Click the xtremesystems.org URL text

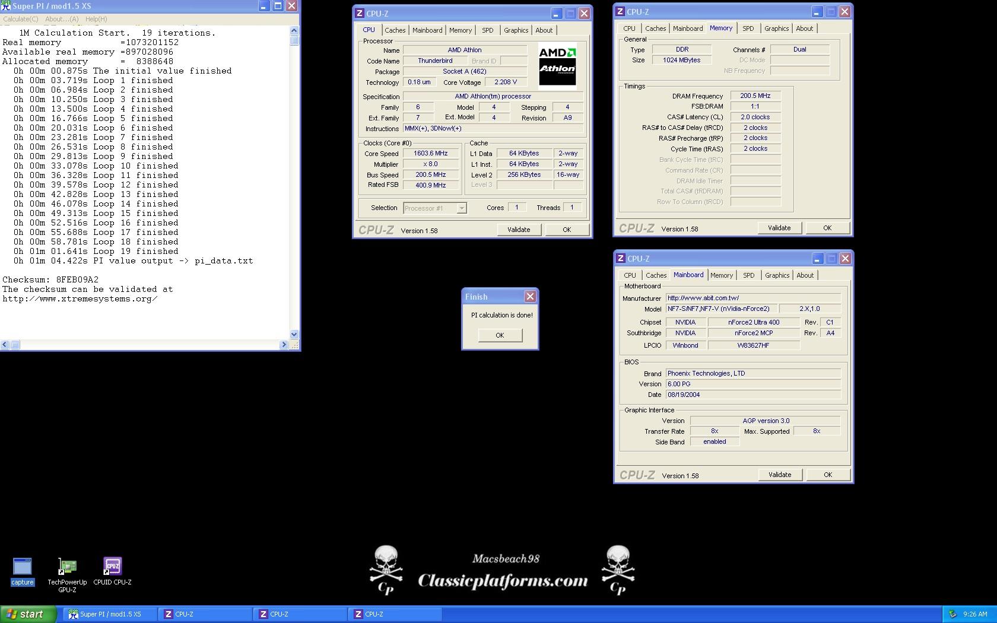80,298
